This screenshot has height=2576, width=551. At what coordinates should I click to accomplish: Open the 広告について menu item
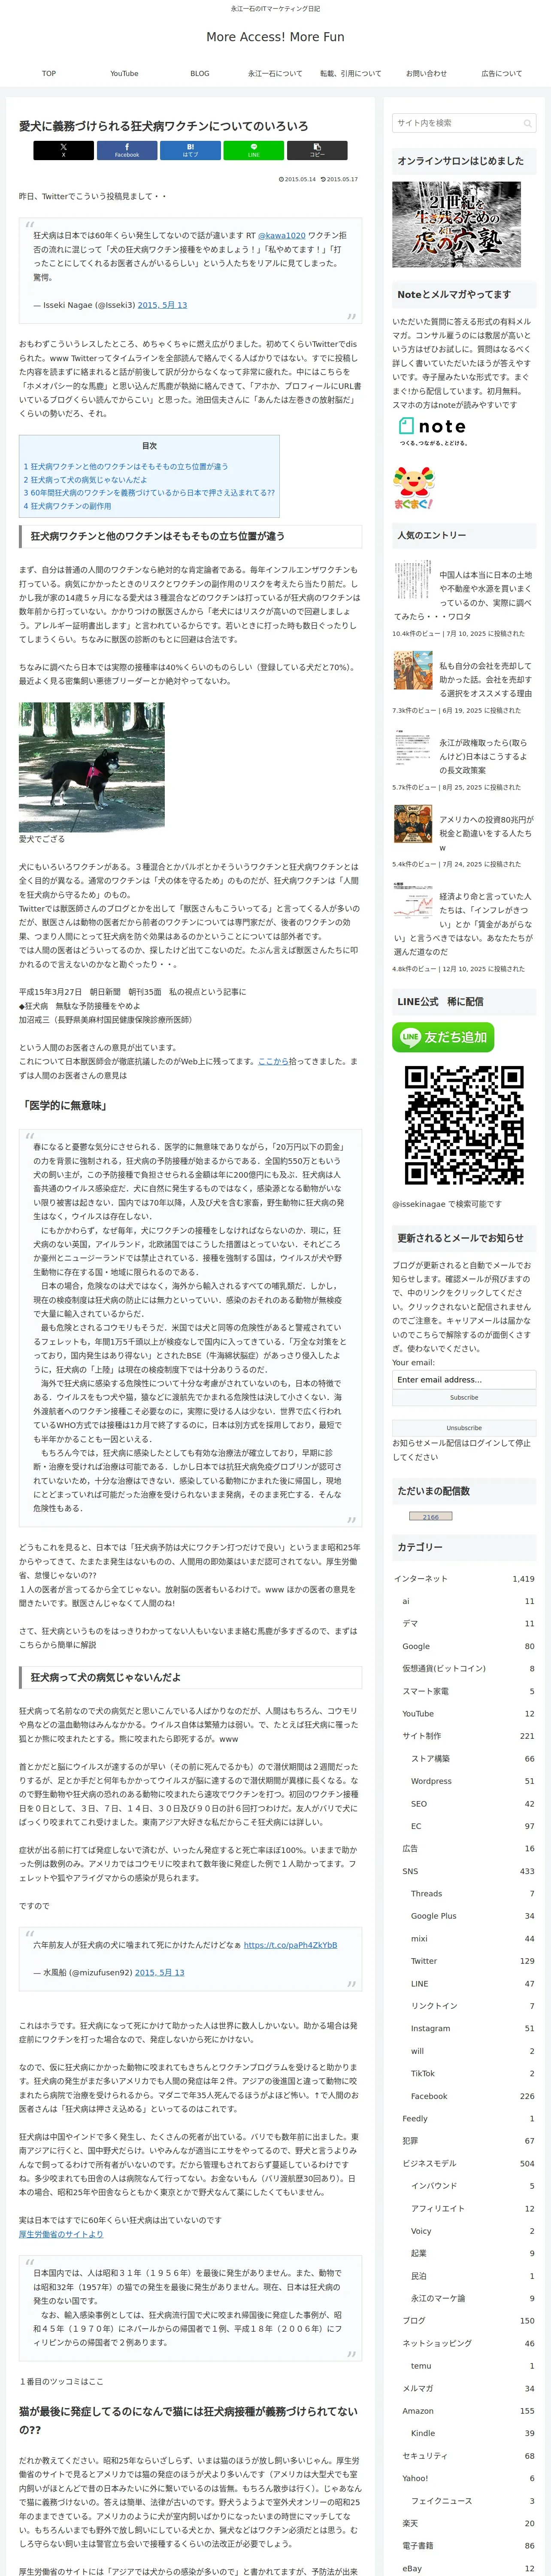(502, 73)
